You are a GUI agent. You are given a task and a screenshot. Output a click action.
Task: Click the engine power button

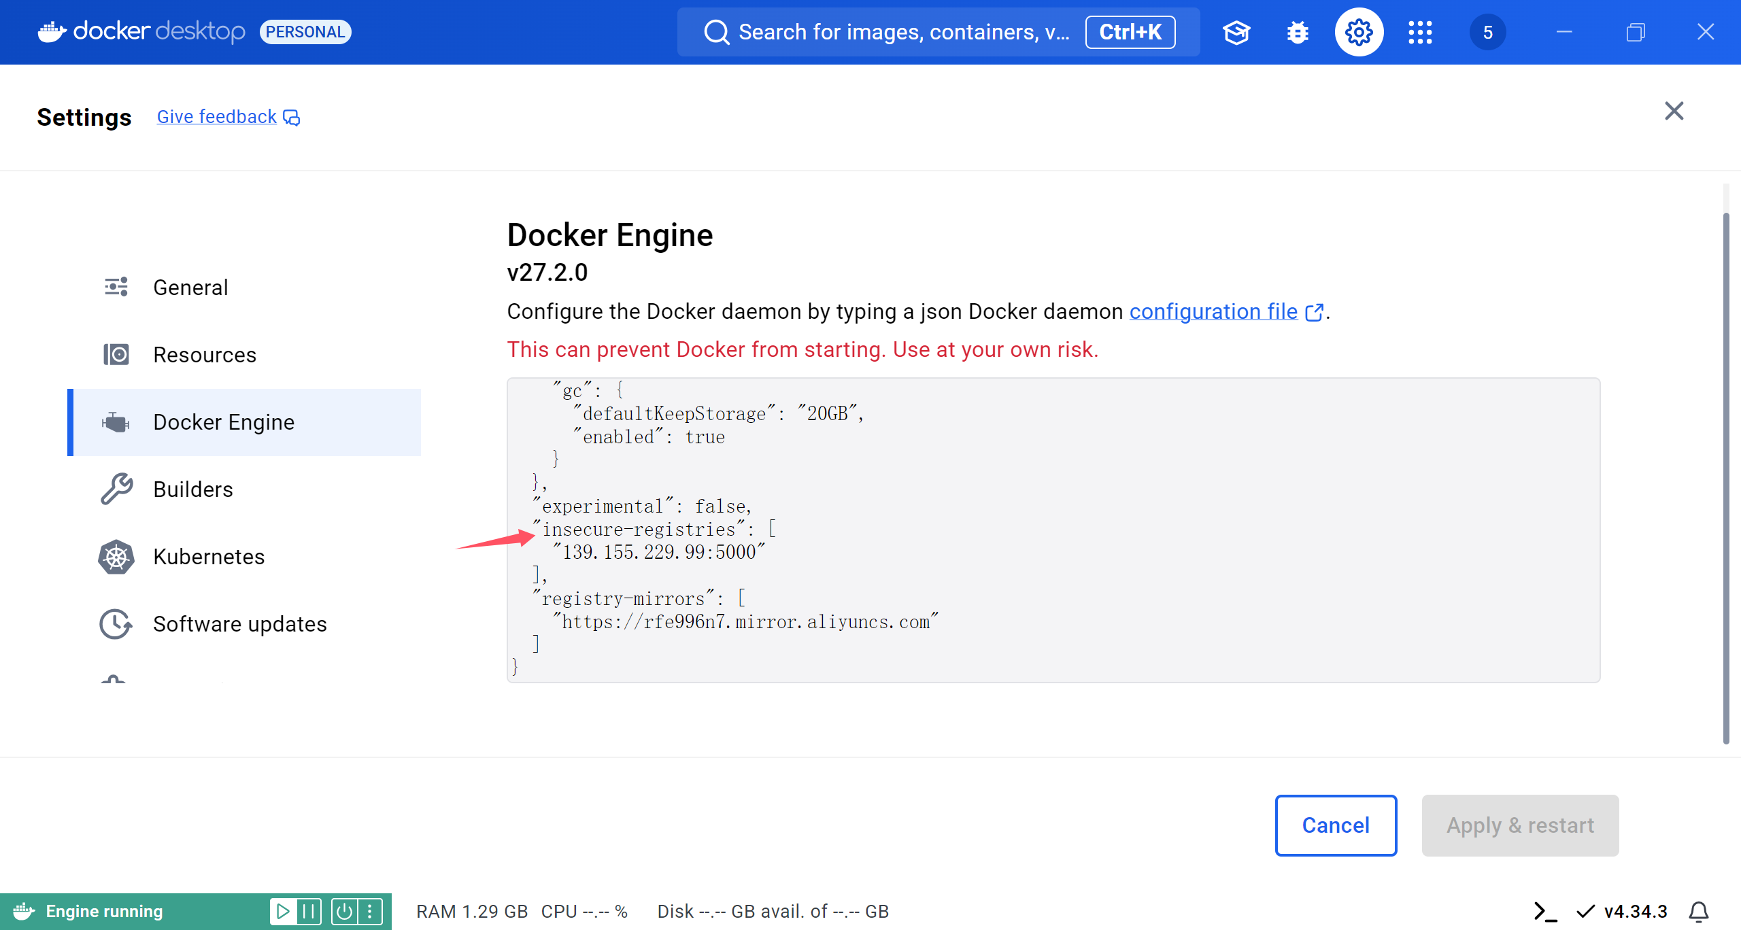[344, 911]
